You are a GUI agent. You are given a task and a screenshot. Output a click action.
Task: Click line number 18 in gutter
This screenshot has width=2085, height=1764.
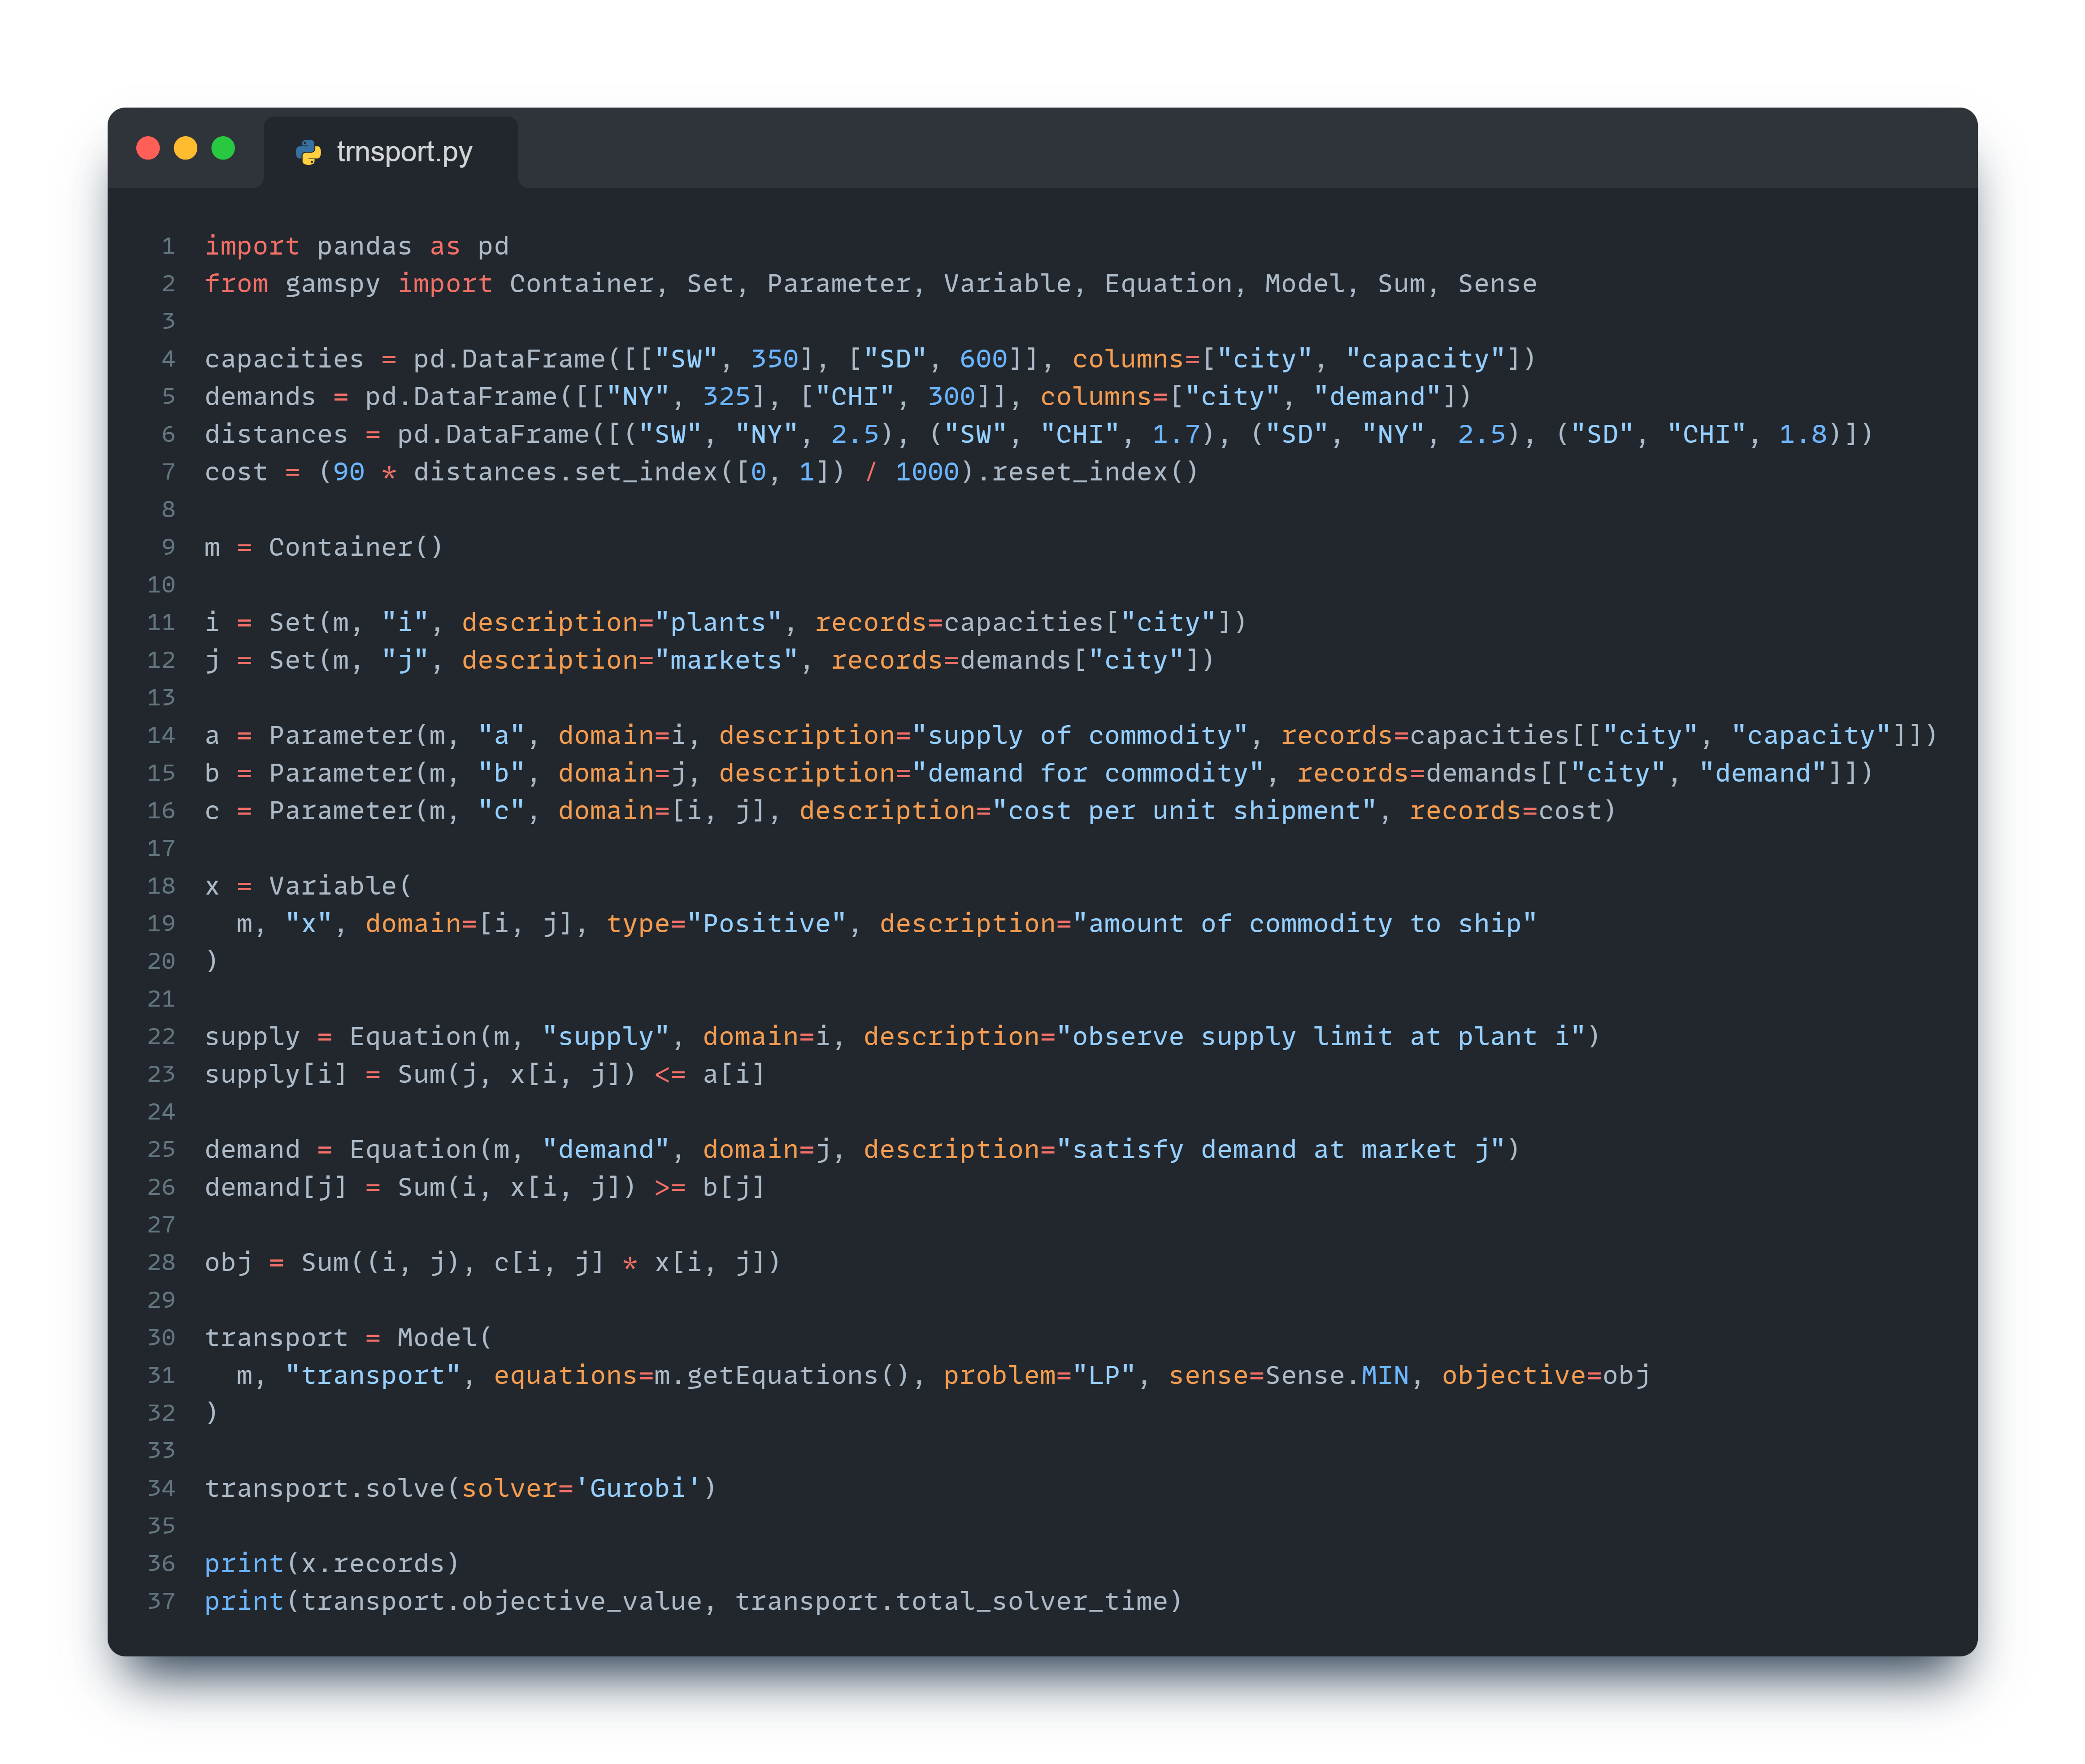pyautogui.click(x=161, y=886)
